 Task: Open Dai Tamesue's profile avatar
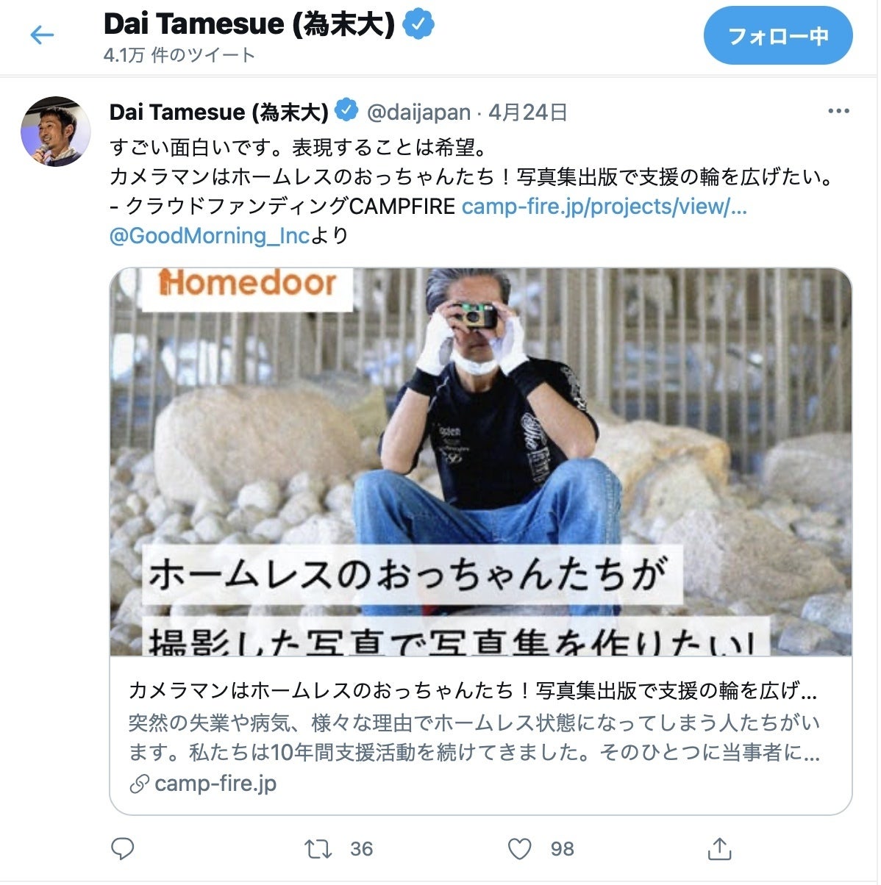coord(56,132)
